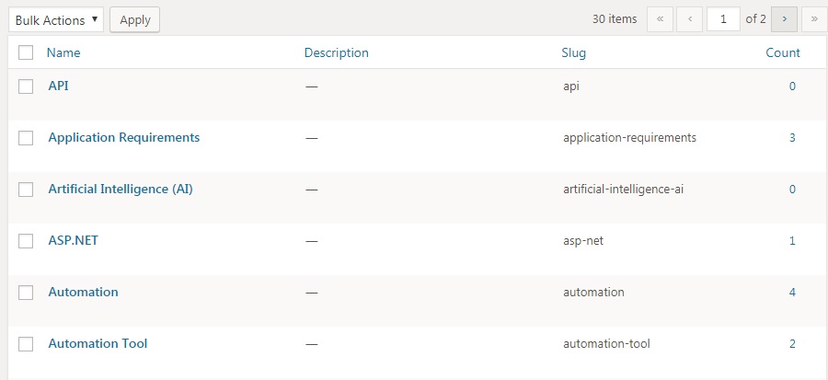Open the Bulk Actions dropdown
The width and height of the screenshot is (828, 380).
point(56,19)
